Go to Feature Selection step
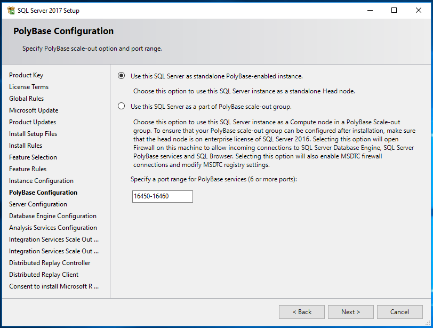The height and width of the screenshot is (328, 433). click(33, 157)
